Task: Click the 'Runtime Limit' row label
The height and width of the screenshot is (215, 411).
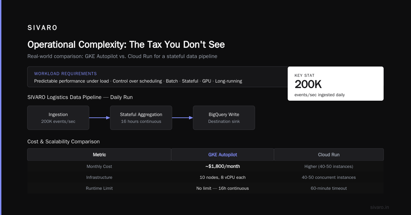Action: pos(99,188)
